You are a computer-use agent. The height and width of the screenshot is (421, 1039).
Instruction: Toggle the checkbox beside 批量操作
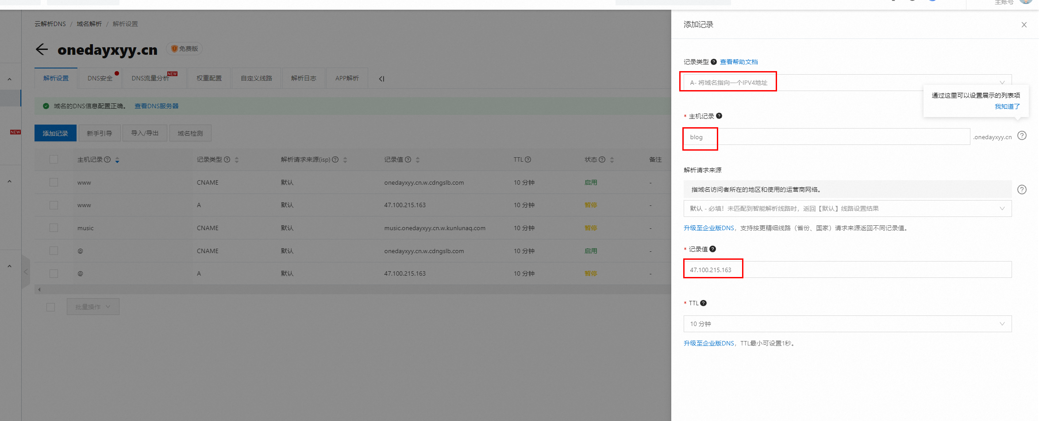tap(51, 307)
